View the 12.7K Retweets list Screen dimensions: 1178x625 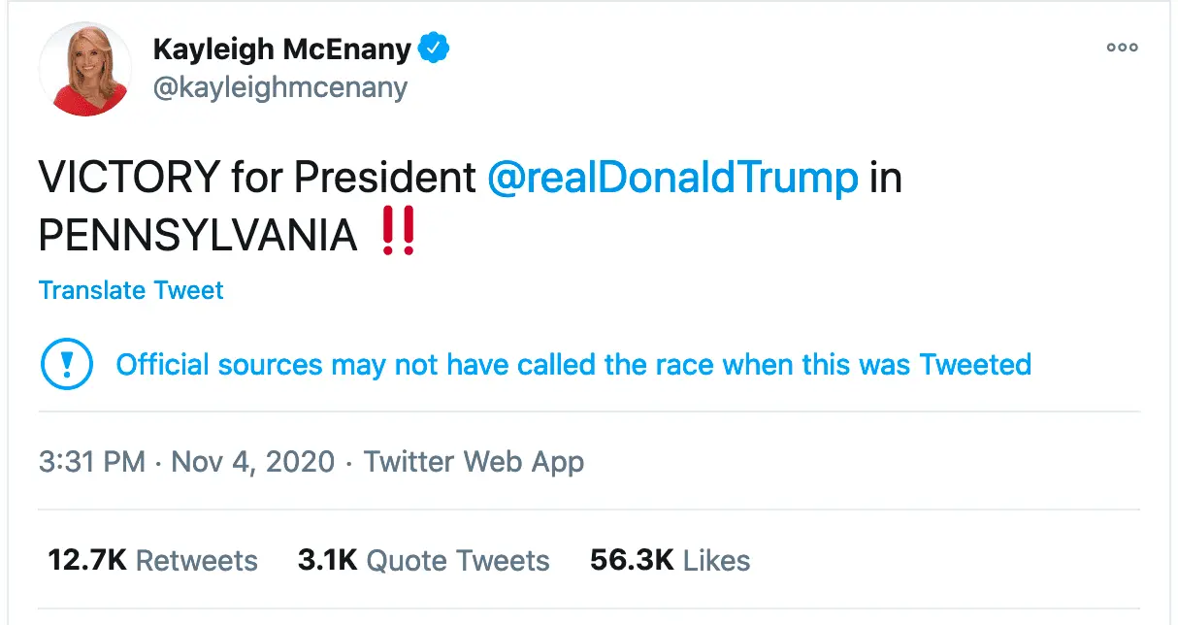(153, 560)
